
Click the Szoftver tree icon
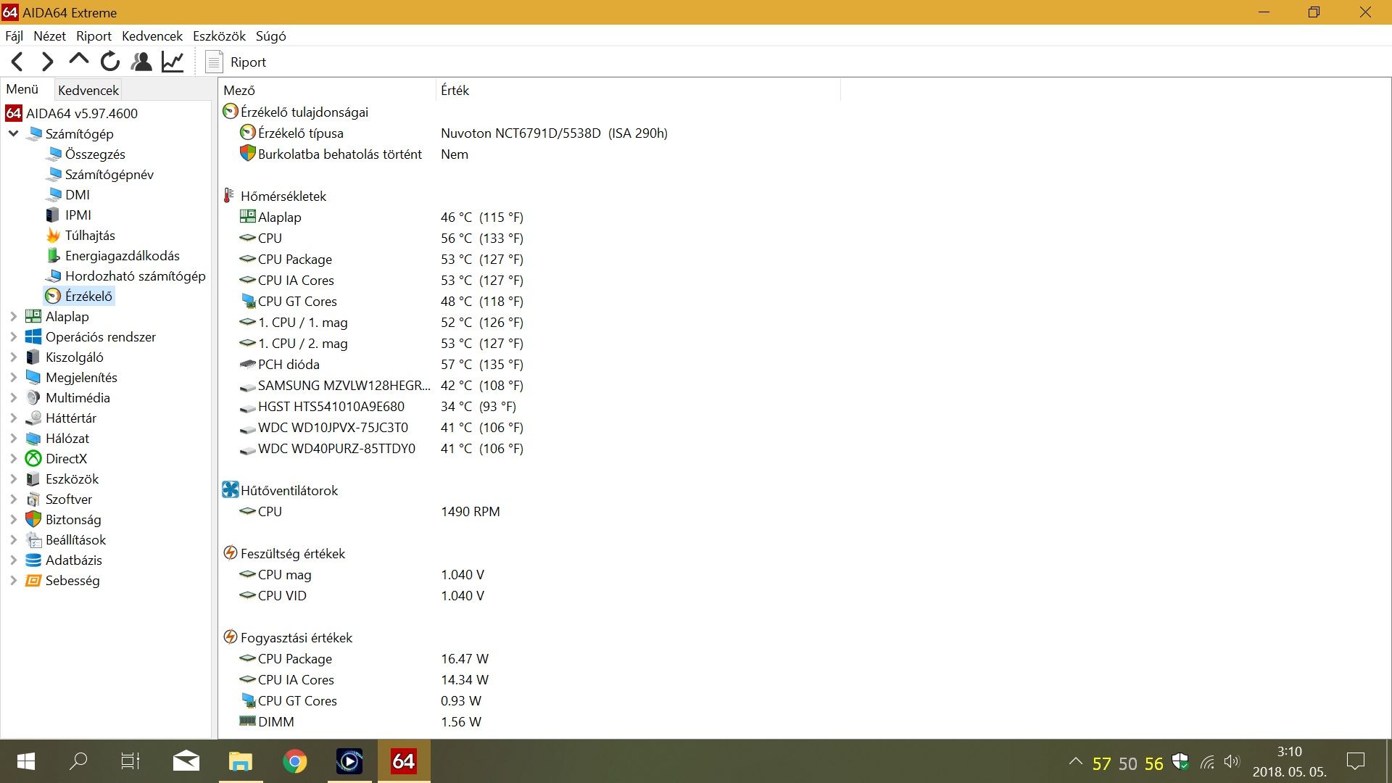pyautogui.click(x=33, y=500)
